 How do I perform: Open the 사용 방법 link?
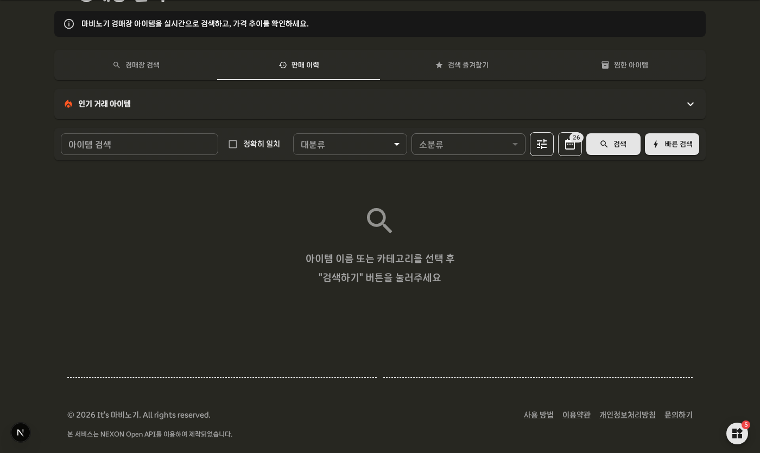tap(539, 415)
